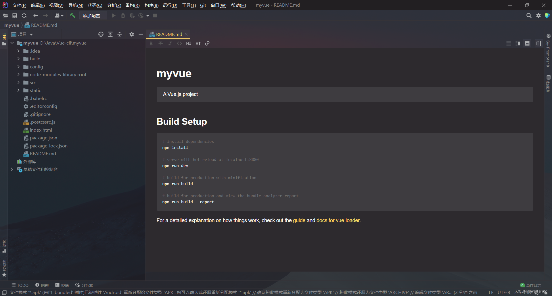552x296 pixels.
Task: Click the Synchronize refresh icon
Action: pos(24,16)
